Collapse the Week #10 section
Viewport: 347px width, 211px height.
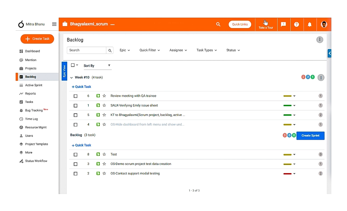click(71, 77)
